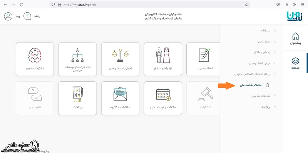Viewport: 308px width, 153px height.
Task: Open the Pocket save icon
Action: [278, 5]
